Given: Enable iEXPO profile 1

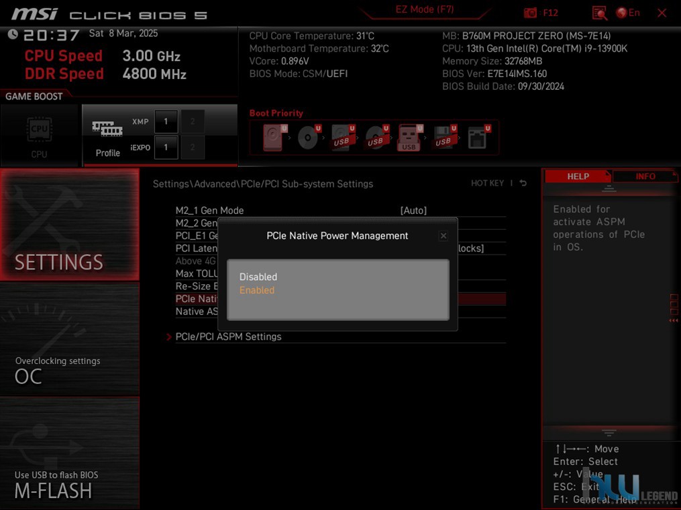Looking at the screenshot, I should click(166, 147).
